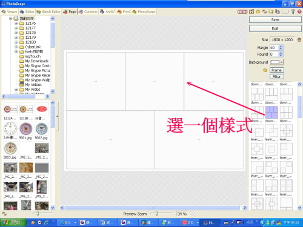
Task: Click the layout template left of the purple one
Action: 257,113
